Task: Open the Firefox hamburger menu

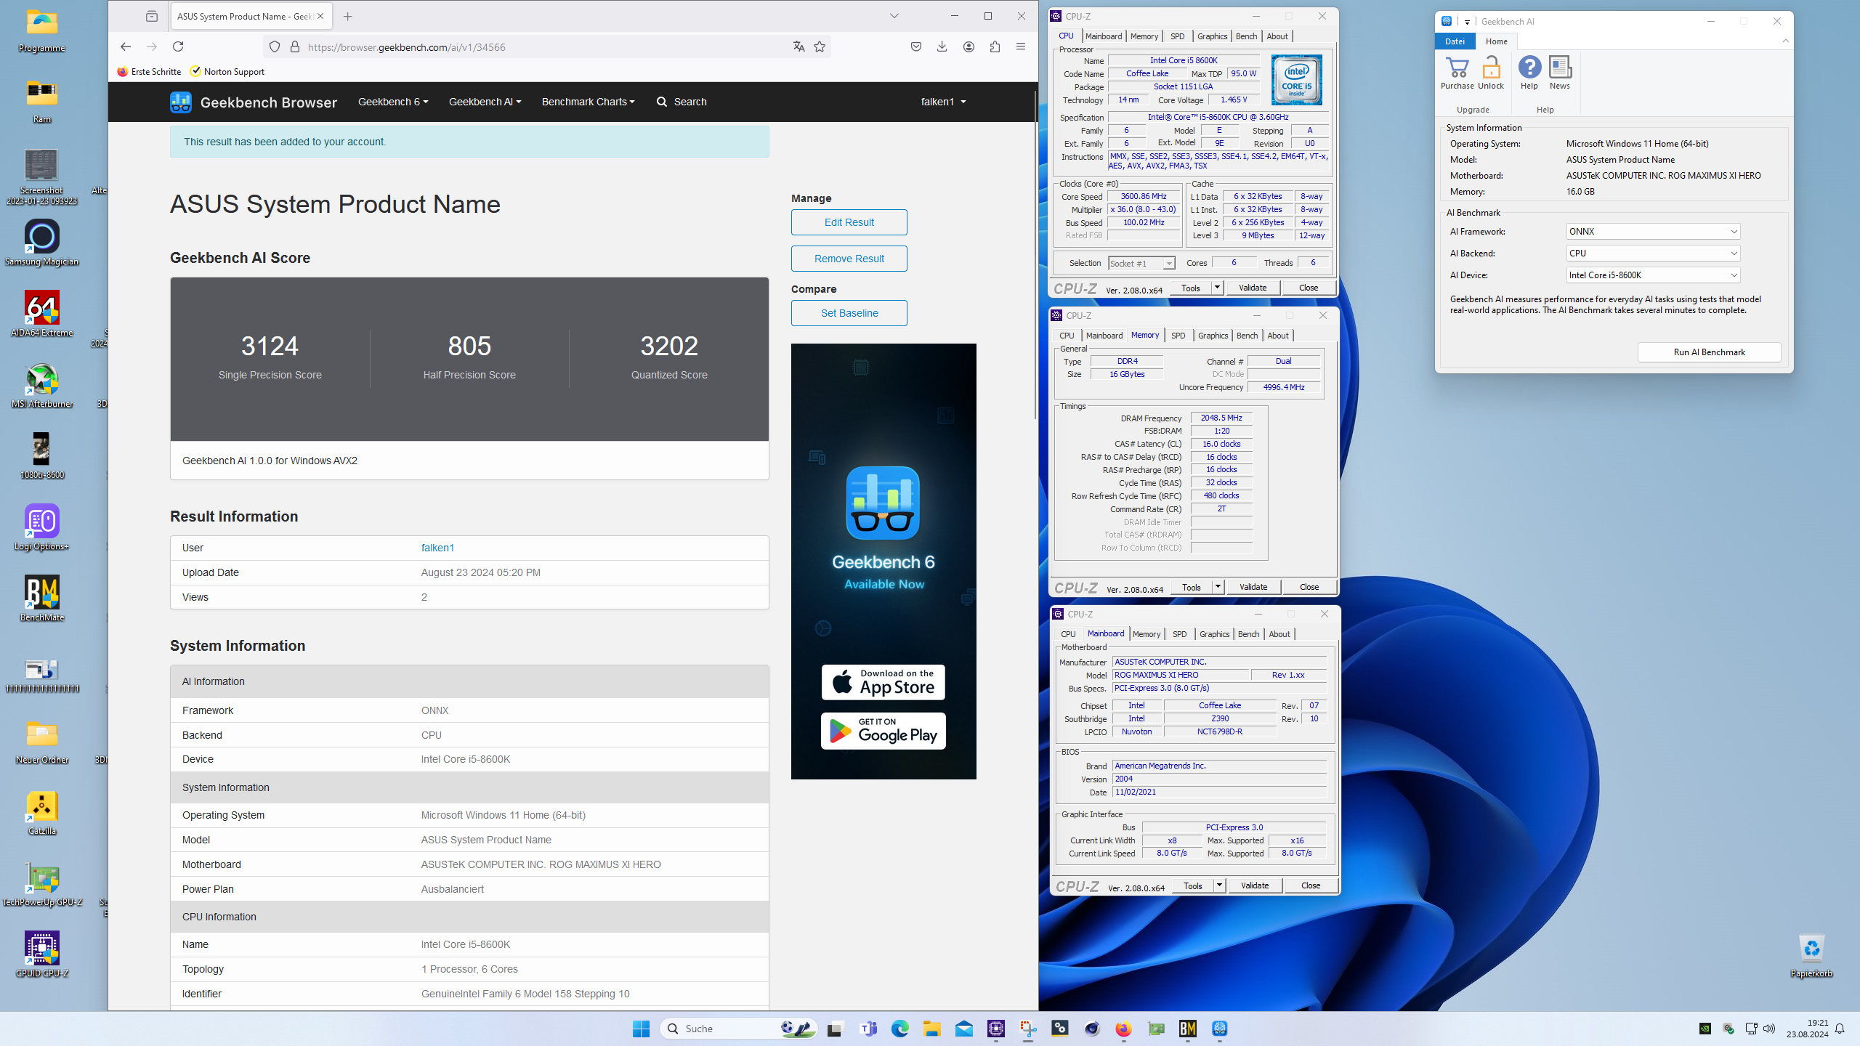Action: point(1021,46)
